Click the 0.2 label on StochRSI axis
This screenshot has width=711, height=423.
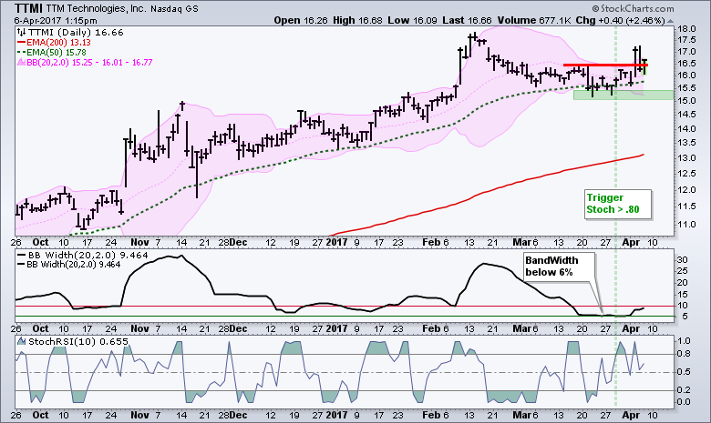(684, 390)
